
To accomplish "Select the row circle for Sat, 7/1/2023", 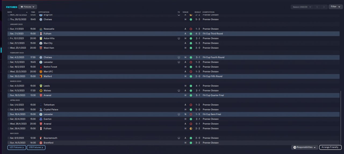I will coord(9,34).
